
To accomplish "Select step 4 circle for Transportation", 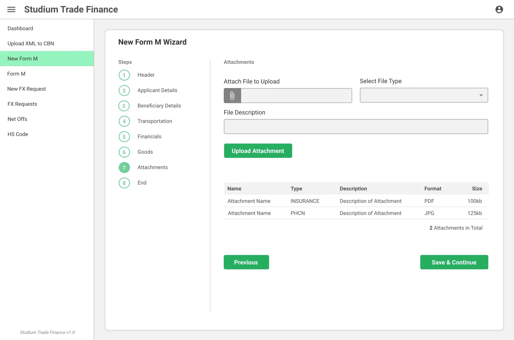I will [x=124, y=121].
